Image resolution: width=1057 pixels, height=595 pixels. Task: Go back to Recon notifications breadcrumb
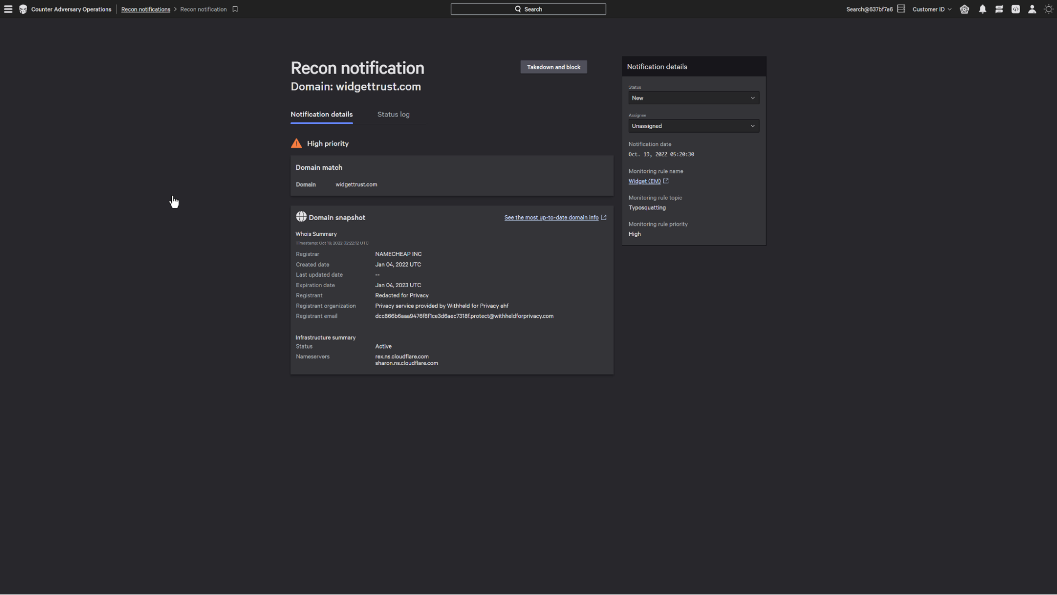145,9
